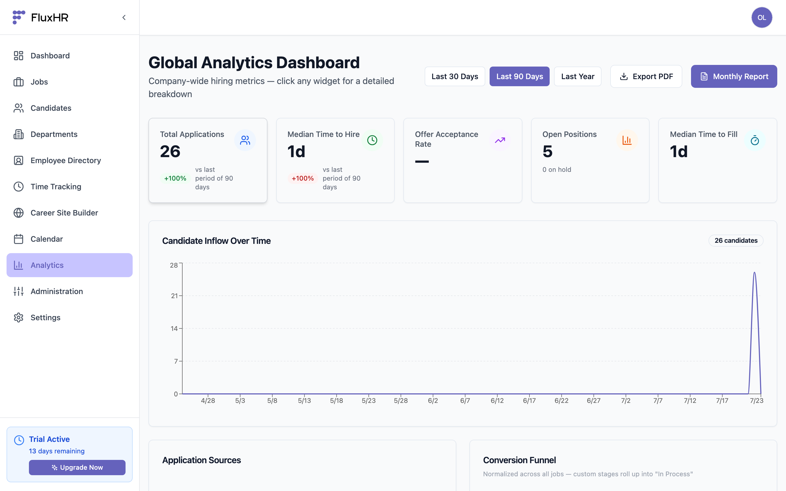Go to Calendar page
This screenshot has width=786, height=491.
(70, 239)
